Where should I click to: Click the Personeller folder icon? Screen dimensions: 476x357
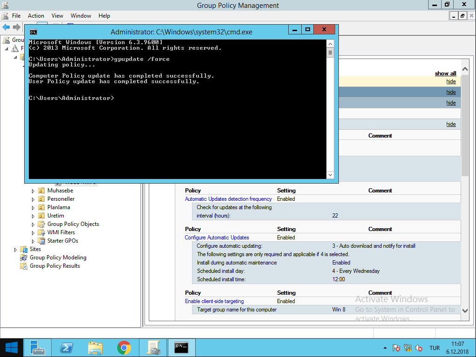41,199
